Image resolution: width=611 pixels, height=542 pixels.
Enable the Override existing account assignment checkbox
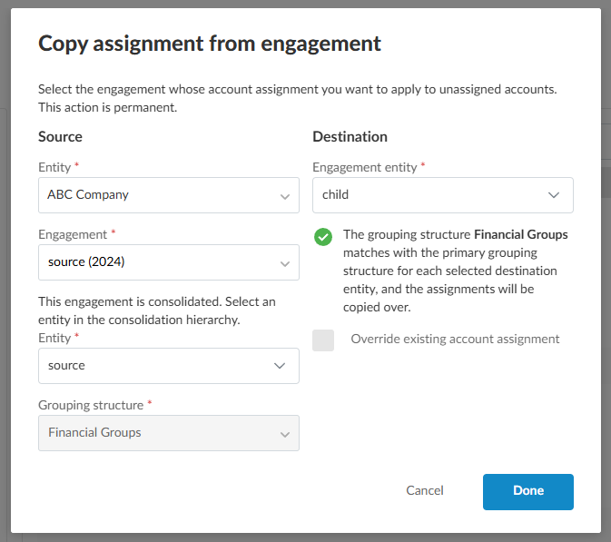[x=323, y=340]
